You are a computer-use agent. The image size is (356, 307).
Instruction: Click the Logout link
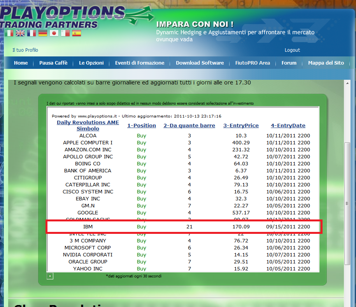pyautogui.click(x=292, y=50)
